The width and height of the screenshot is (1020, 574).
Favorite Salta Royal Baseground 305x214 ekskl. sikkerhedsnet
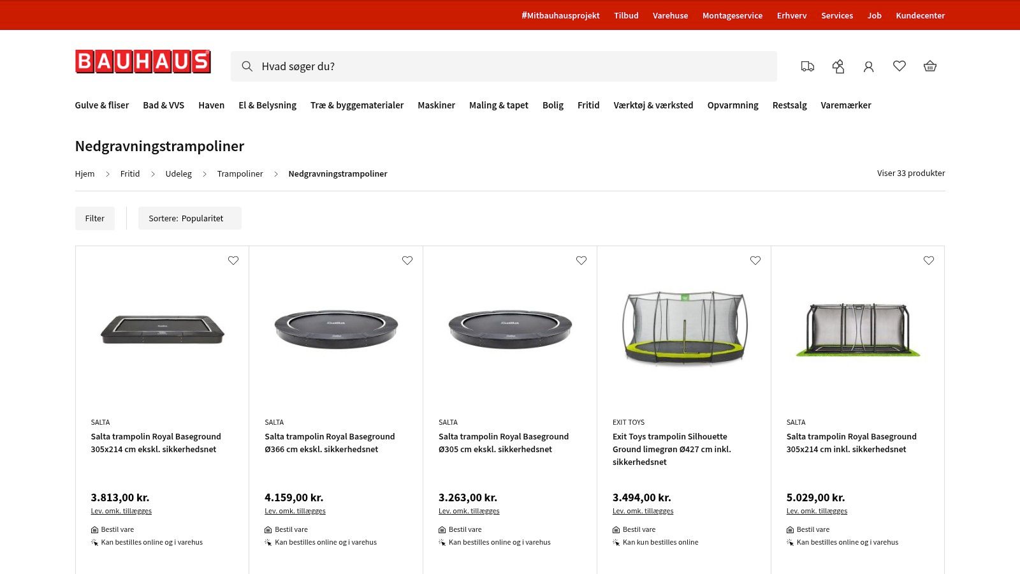tap(233, 260)
